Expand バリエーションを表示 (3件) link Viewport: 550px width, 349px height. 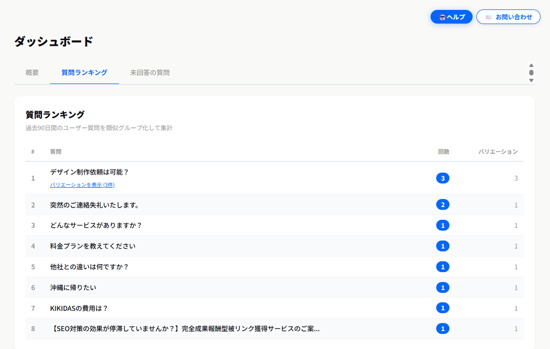tap(83, 184)
